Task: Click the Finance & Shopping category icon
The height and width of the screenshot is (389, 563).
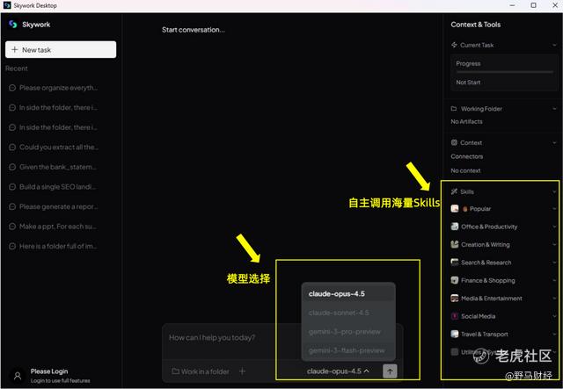Action: click(x=455, y=280)
